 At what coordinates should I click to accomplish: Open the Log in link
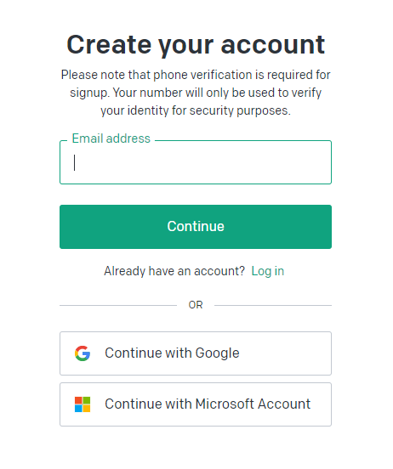[x=267, y=271]
